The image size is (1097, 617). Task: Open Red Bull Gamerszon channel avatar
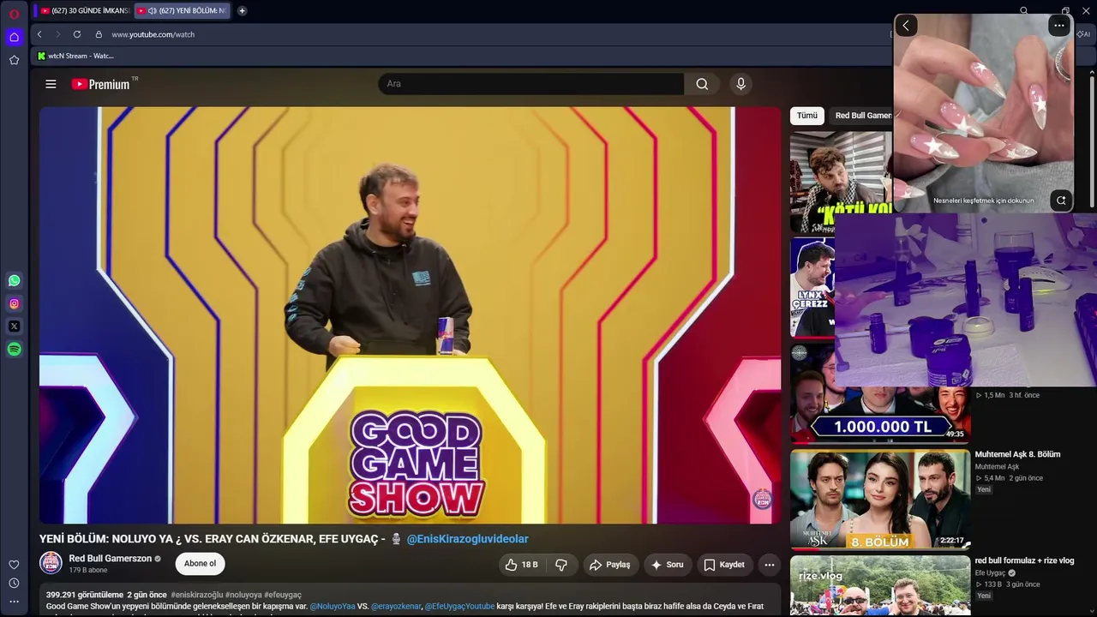point(51,563)
